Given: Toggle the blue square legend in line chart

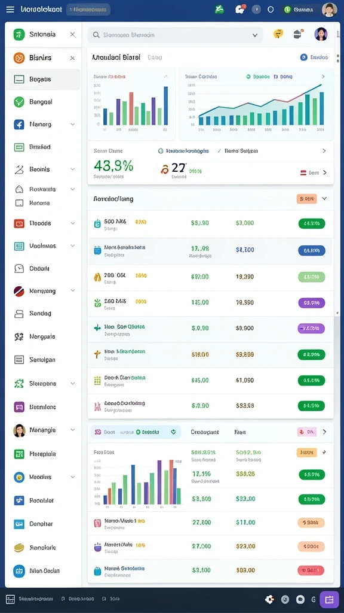Looking at the screenshot, I should 276,77.
